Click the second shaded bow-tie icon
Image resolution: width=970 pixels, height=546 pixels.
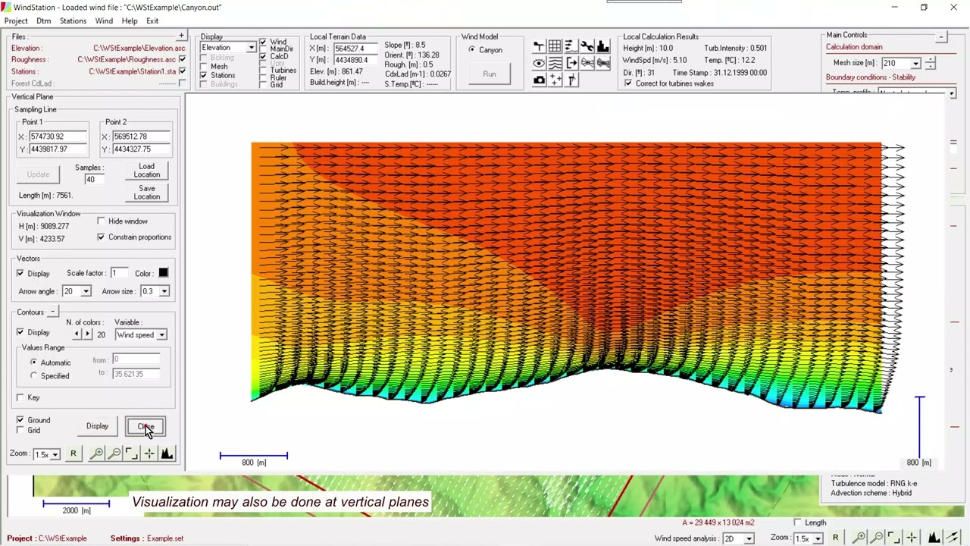click(603, 64)
